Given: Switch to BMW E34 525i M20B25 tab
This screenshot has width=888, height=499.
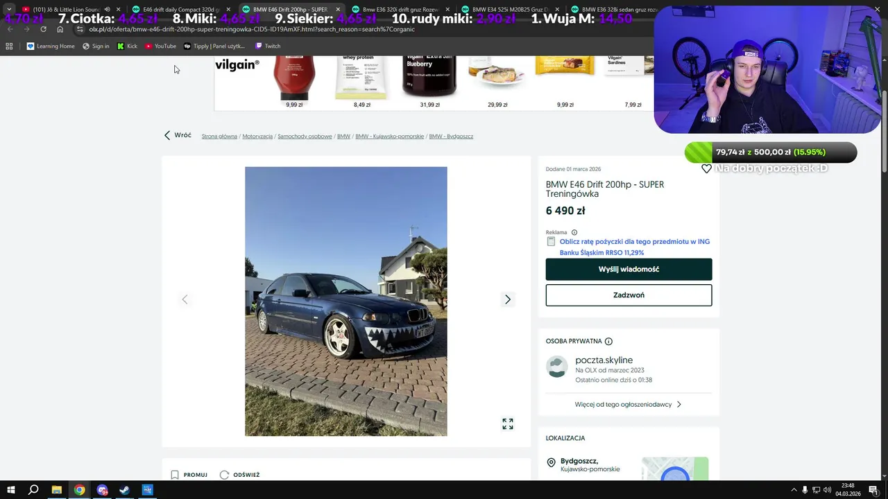Looking at the screenshot, I should point(510,9).
